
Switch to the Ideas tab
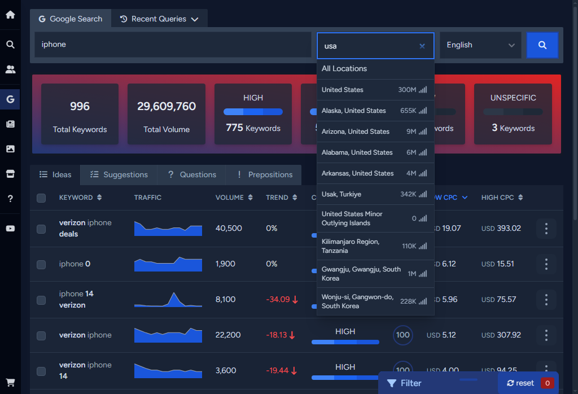pos(55,174)
